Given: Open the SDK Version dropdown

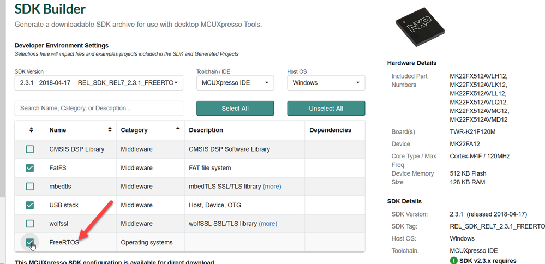Looking at the screenshot, I should (x=99, y=83).
